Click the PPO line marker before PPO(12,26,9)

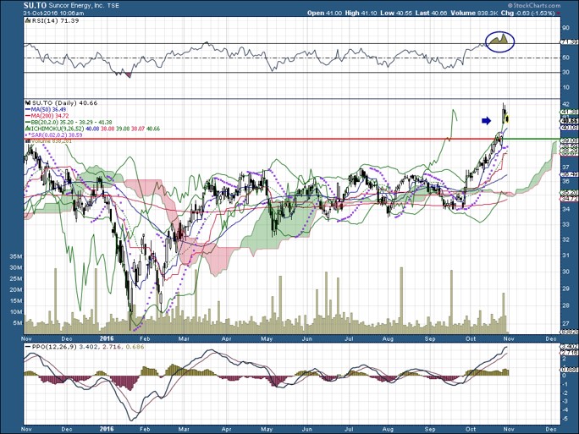click(x=28, y=347)
